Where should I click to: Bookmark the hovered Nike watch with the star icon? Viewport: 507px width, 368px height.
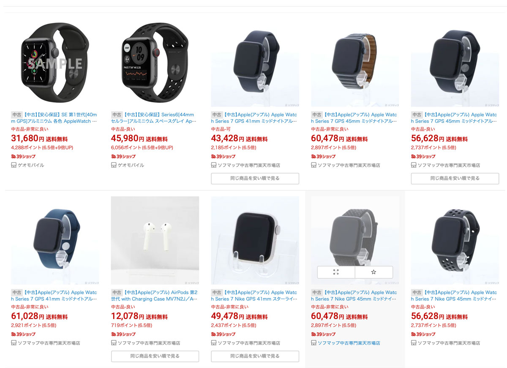pyautogui.click(x=373, y=272)
